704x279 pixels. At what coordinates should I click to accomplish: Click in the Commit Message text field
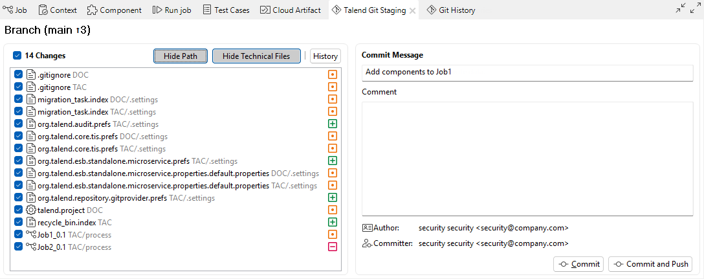tap(527, 72)
